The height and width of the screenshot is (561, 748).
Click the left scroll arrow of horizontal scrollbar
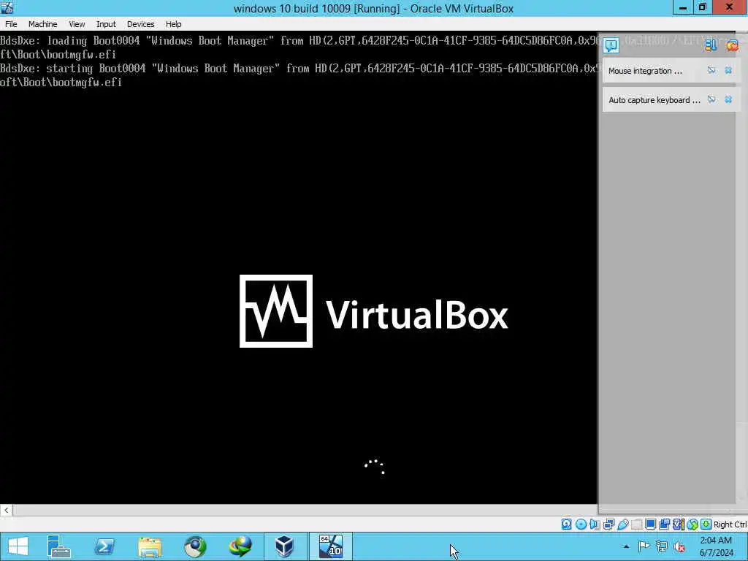pyautogui.click(x=6, y=510)
